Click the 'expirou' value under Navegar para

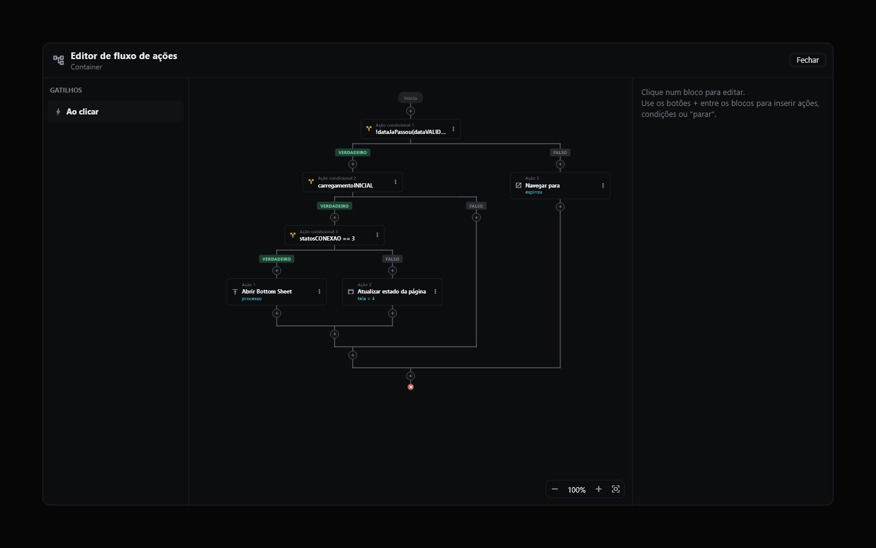[534, 192]
